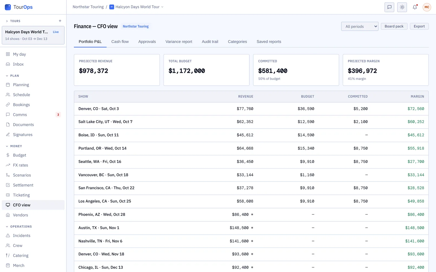
Task: Select the Austin, TX show row
Action: 251,228
